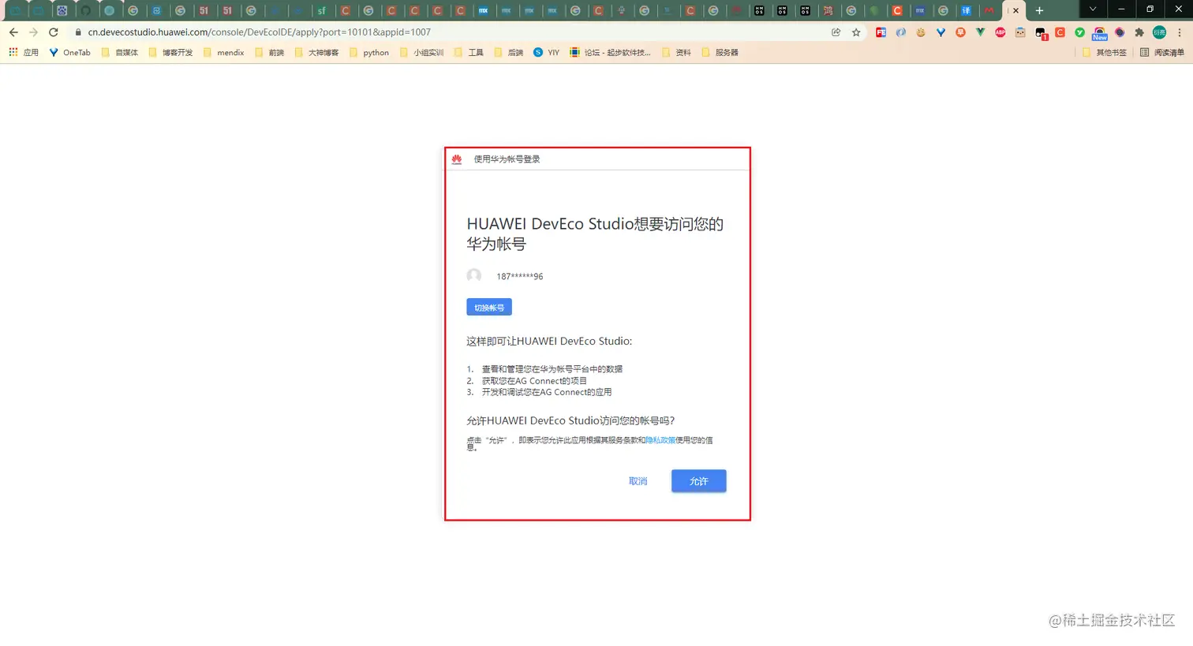
Task: Open the blue OneTab funnel extension
Action: tap(941, 32)
